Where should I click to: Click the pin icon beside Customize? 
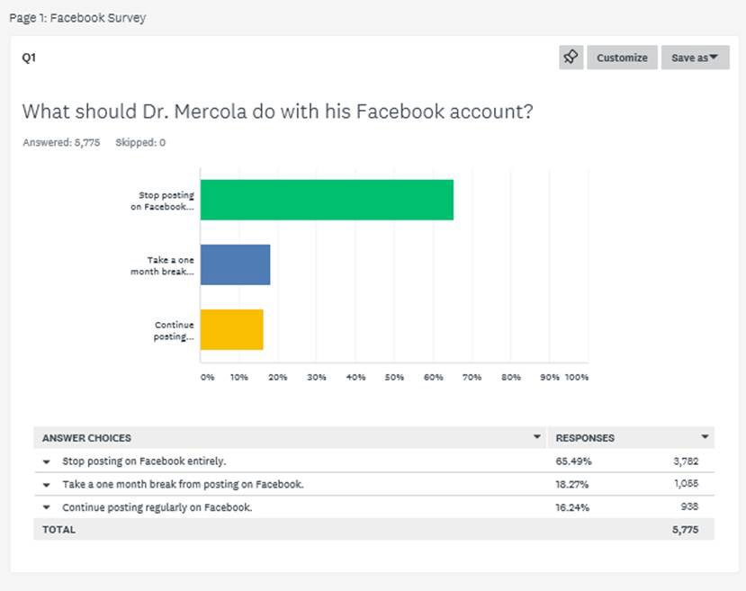(571, 58)
